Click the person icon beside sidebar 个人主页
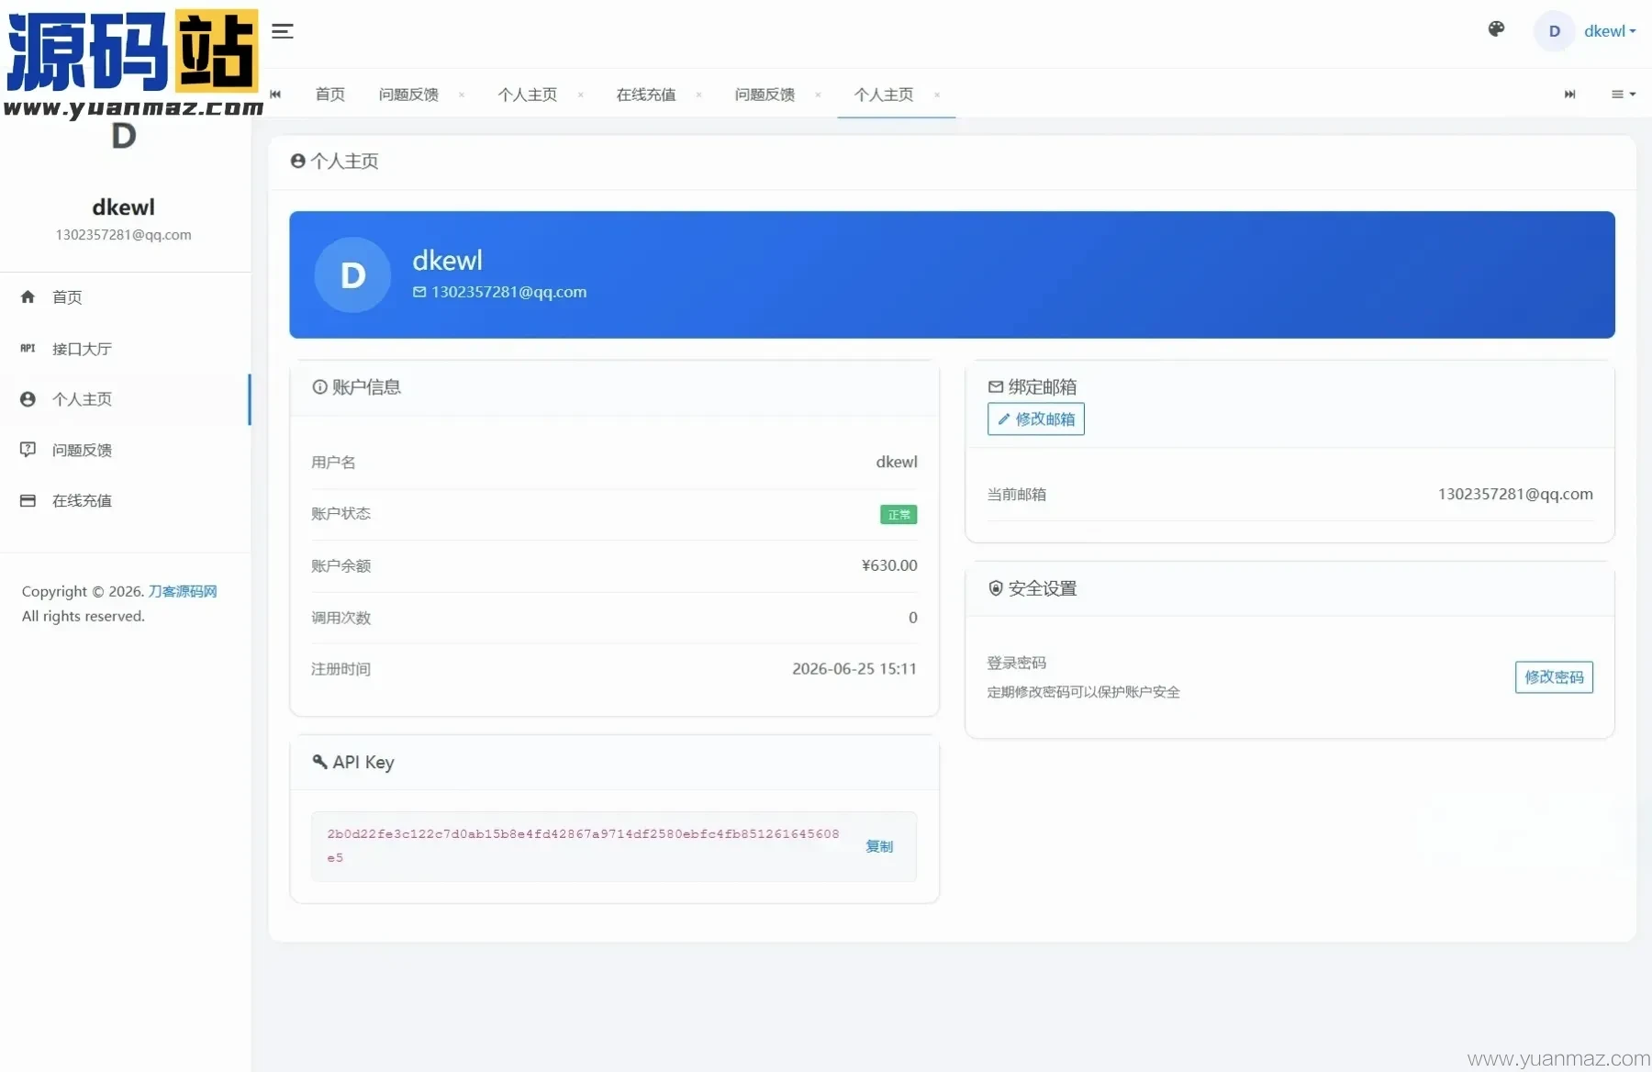 (28, 399)
